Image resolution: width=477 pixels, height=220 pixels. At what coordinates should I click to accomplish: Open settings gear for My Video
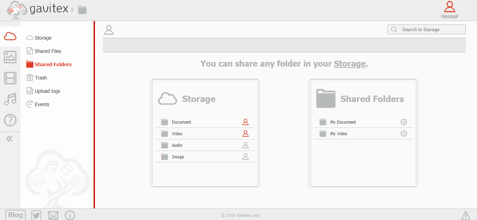404,134
